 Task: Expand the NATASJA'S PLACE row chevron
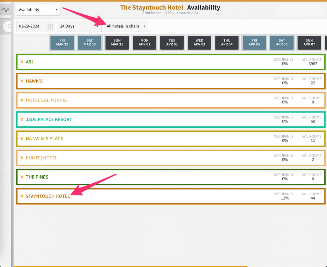22,138
